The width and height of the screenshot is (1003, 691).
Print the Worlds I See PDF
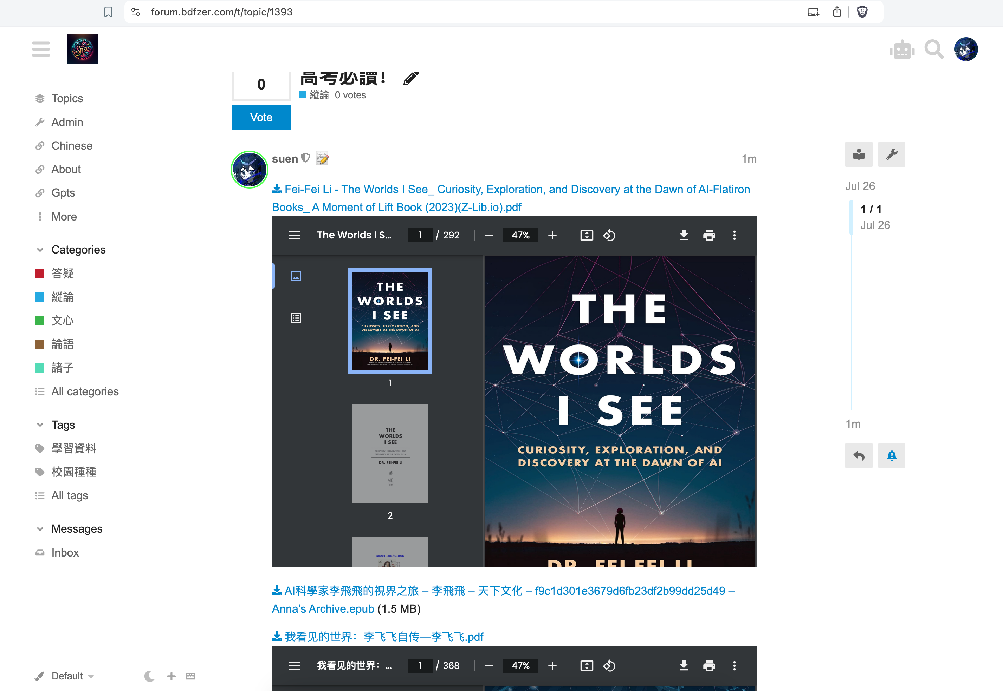[709, 235]
